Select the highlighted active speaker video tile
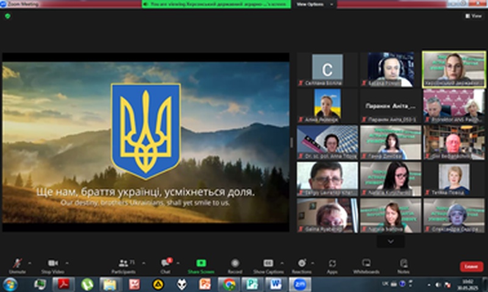Screen dimensions: 488x292 pyautogui.click(x=454, y=69)
